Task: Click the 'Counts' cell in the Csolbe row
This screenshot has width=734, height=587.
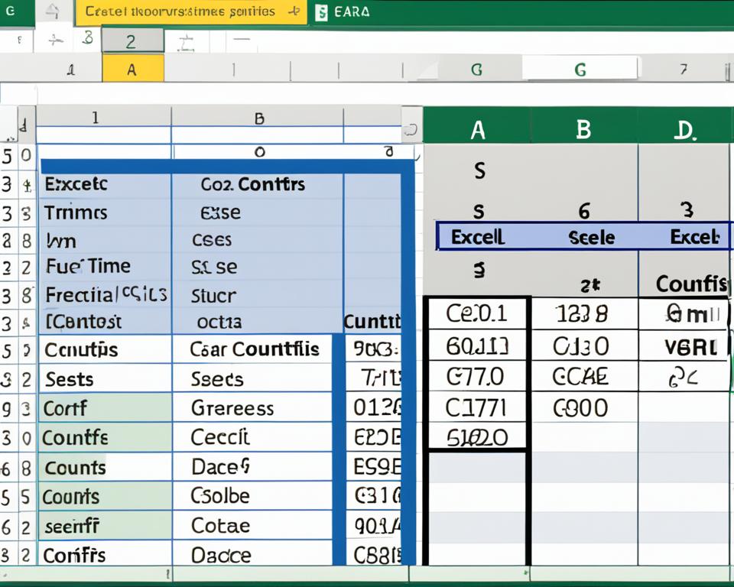Action: 105,496
